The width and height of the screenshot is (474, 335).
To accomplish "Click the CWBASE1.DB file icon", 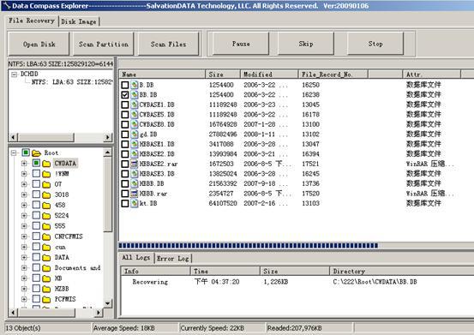I will click(x=135, y=105).
